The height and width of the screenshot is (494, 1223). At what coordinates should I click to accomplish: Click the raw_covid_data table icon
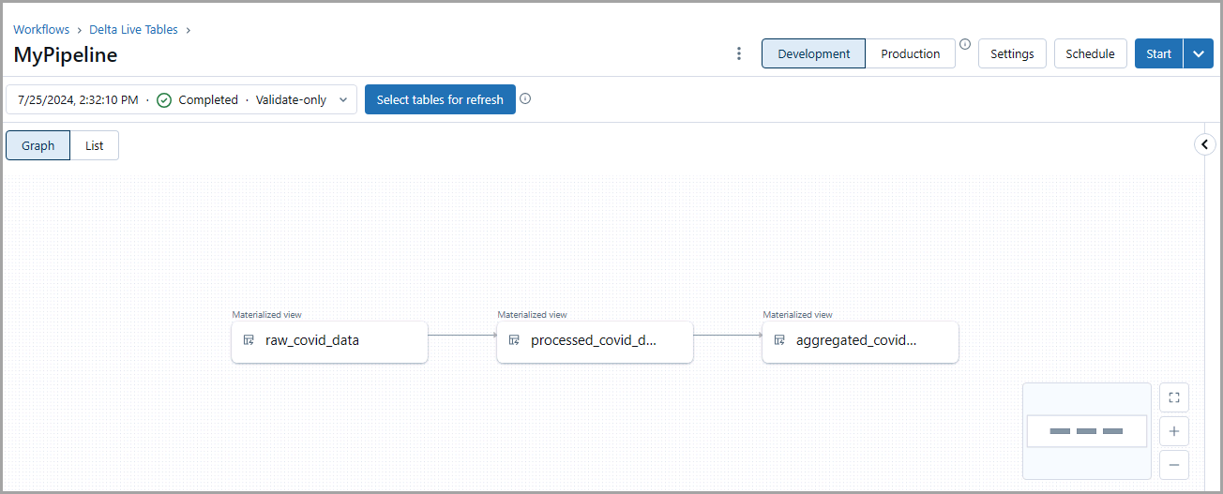(x=249, y=340)
